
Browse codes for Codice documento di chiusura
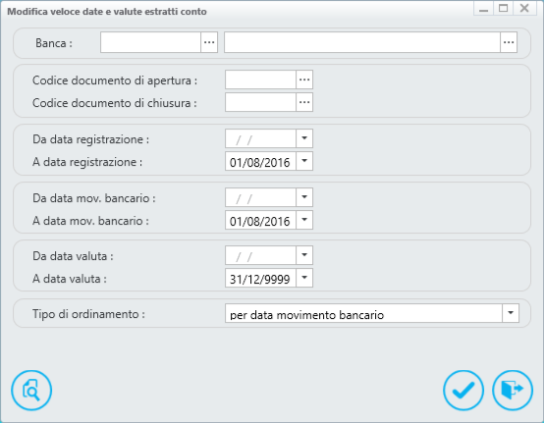(304, 102)
